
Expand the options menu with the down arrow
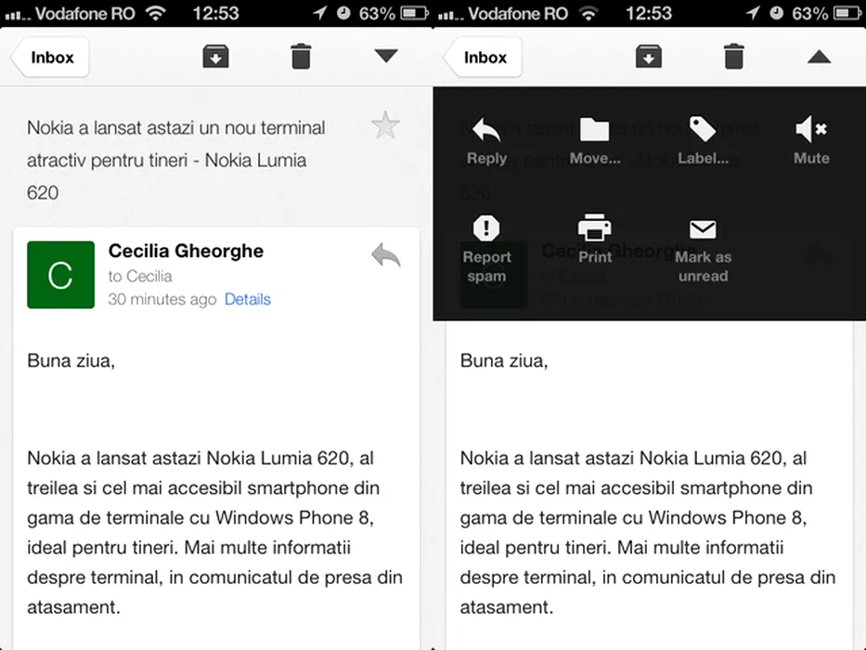coord(386,57)
